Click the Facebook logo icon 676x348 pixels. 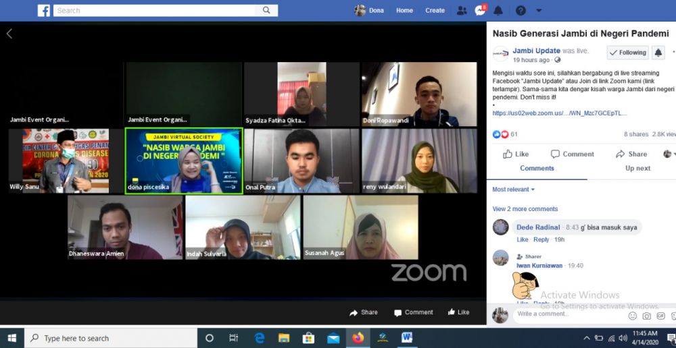43,10
